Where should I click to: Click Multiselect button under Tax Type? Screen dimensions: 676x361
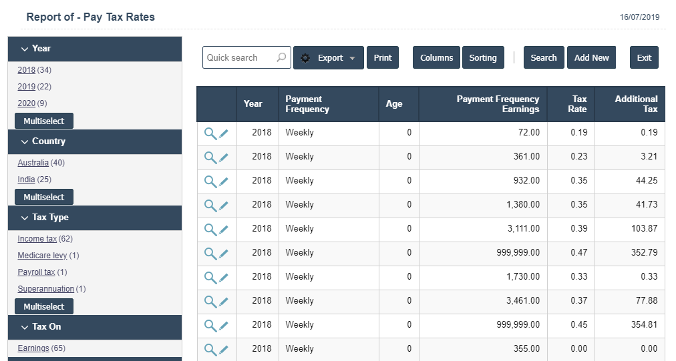(x=44, y=307)
